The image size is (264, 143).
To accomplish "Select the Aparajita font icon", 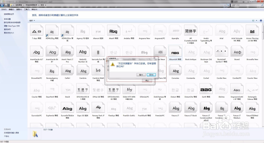I will coord(175,31).
